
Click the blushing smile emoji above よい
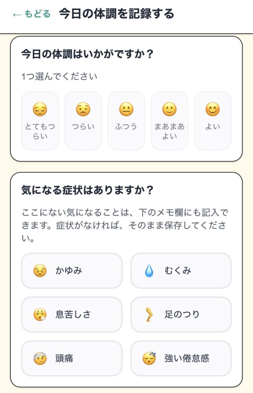click(212, 110)
